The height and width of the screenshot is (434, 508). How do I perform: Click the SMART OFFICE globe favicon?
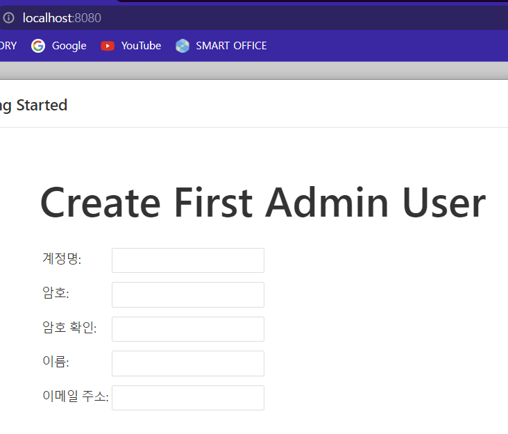[x=183, y=46]
